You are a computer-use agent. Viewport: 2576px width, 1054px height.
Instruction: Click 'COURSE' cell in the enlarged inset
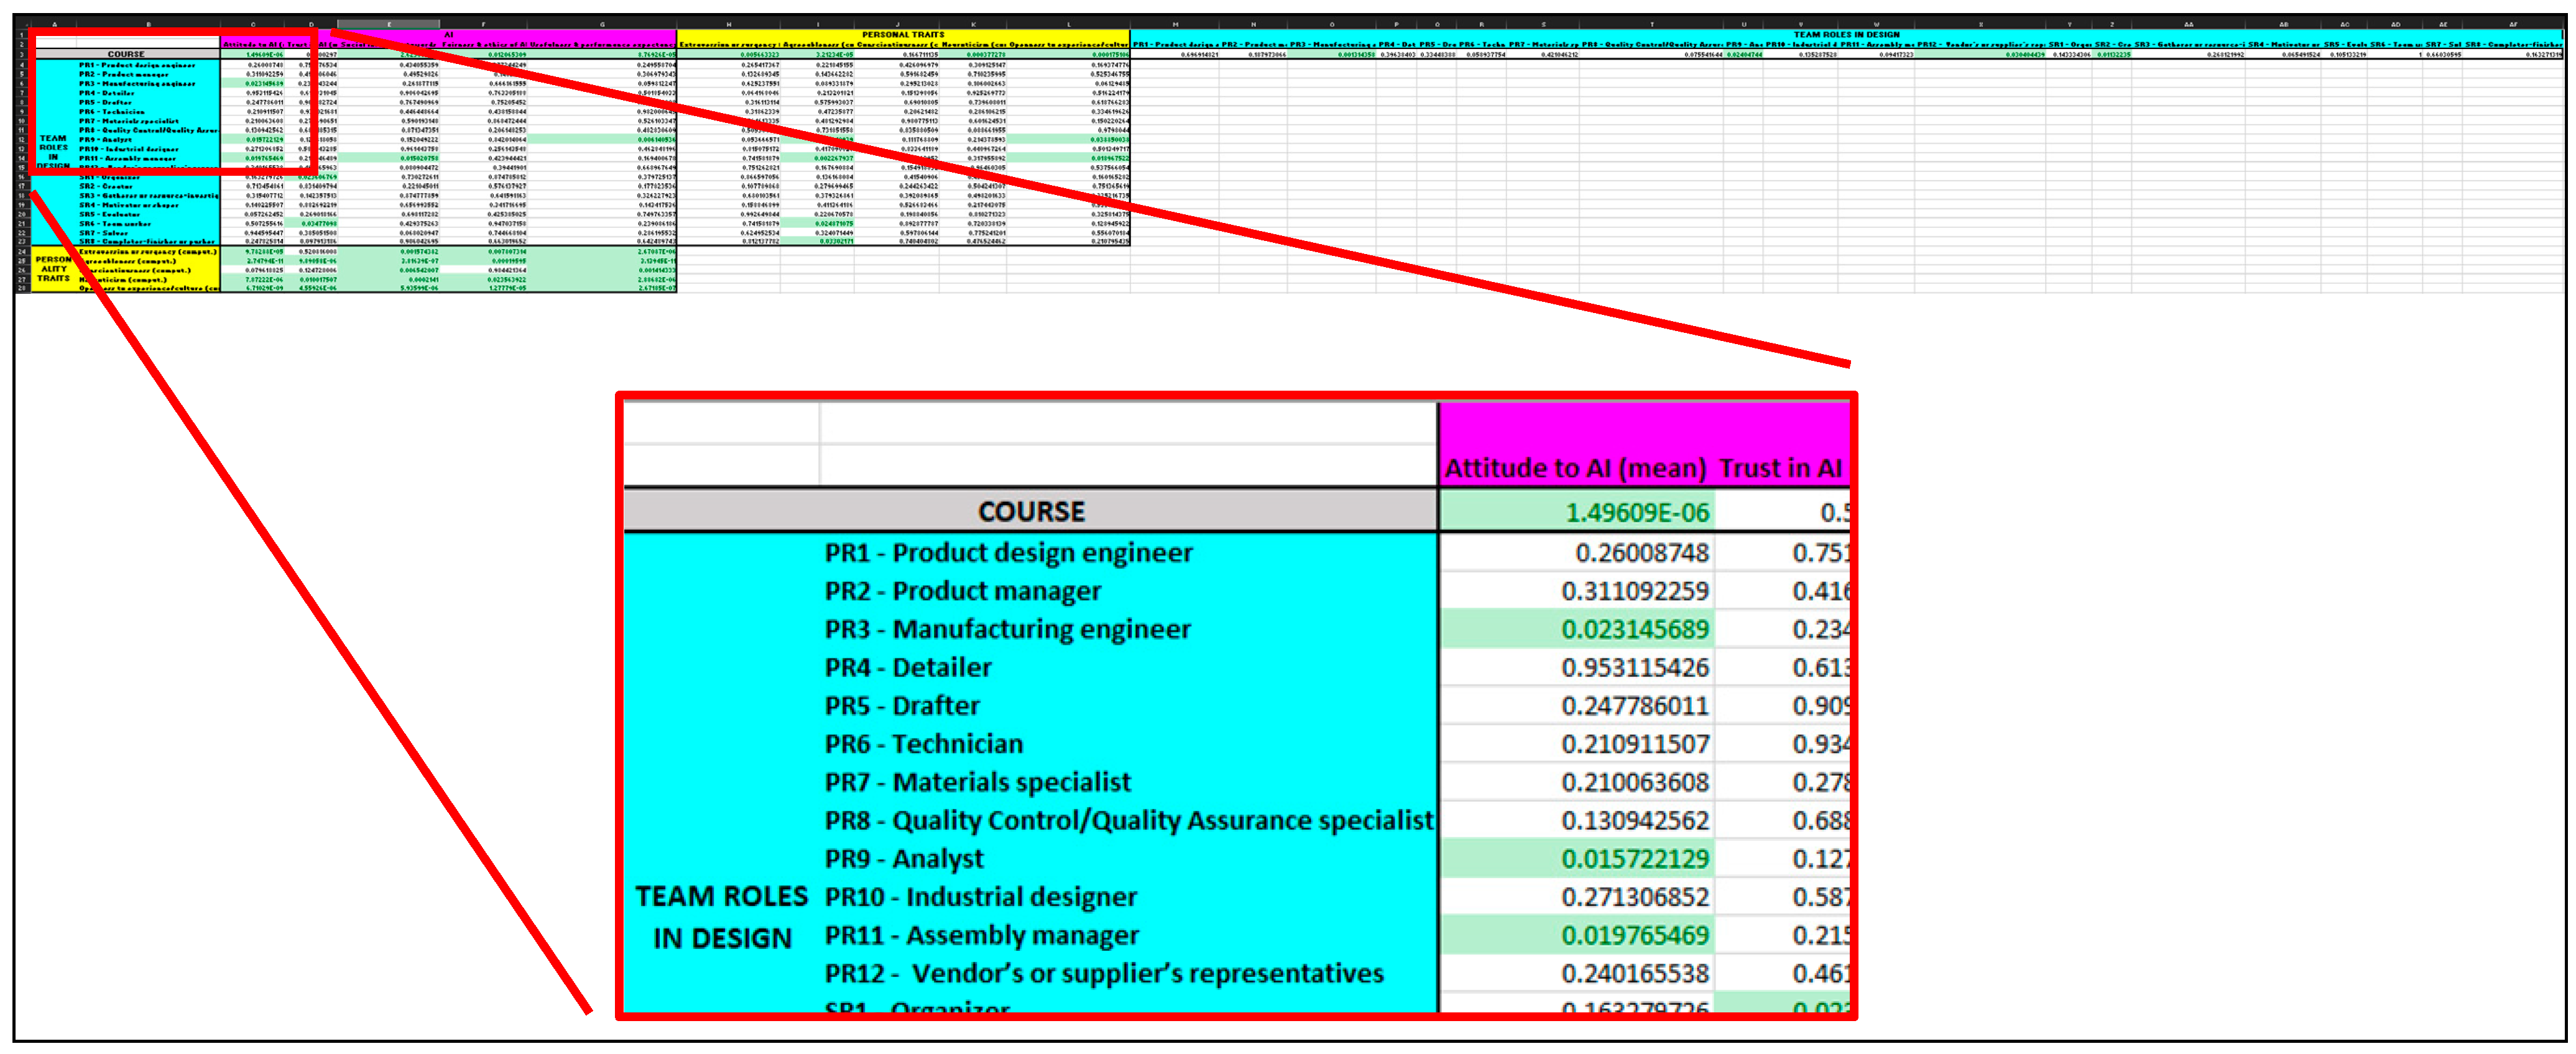click(1030, 512)
